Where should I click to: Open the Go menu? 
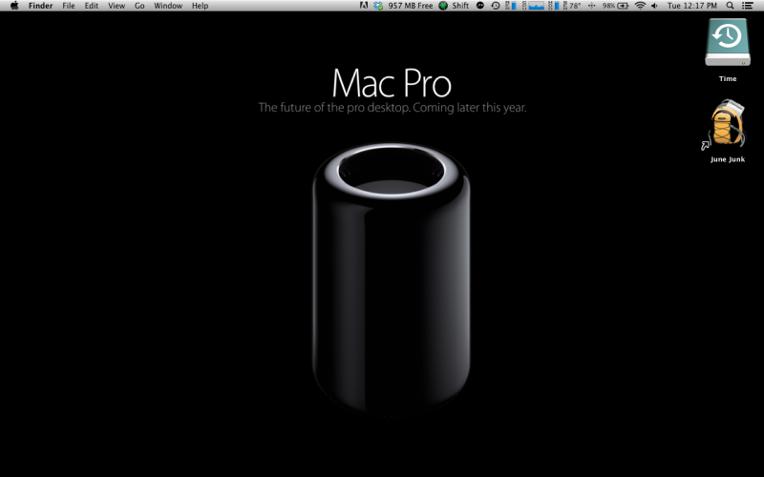pos(139,6)
